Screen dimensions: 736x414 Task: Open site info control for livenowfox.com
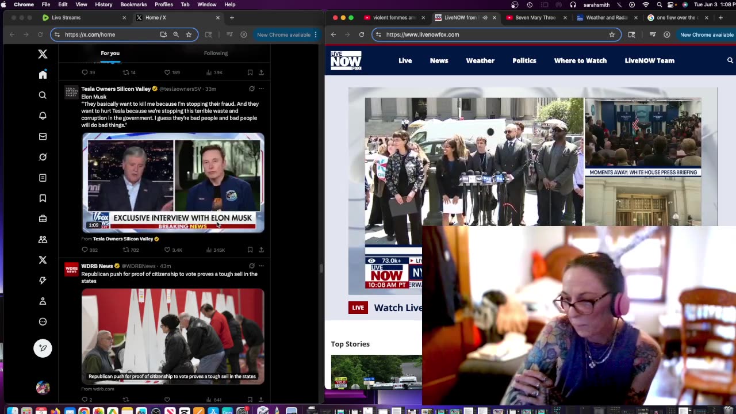(378, 34)
